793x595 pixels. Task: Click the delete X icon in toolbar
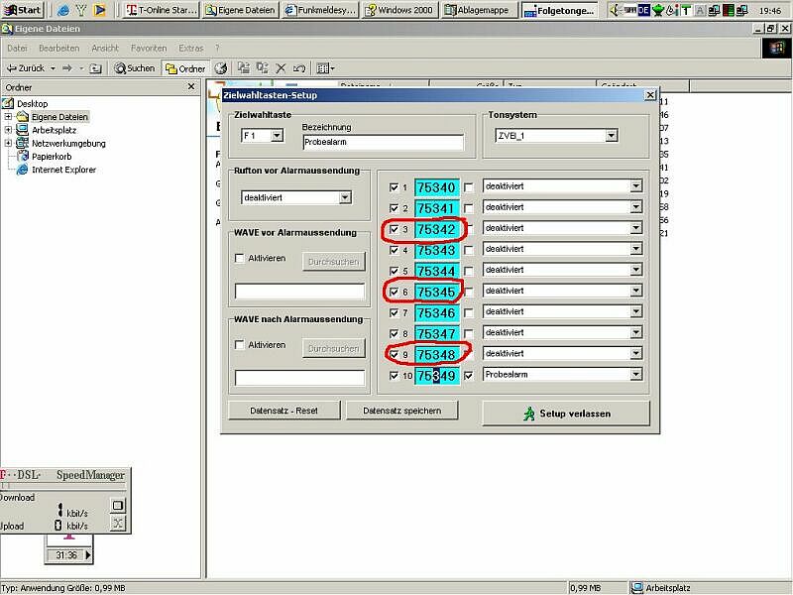click(x=281, y=68)
